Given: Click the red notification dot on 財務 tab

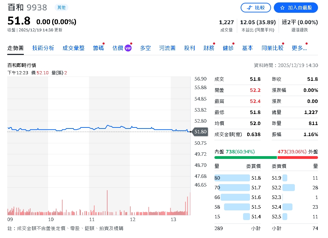Looking at the screenshot, I should point(213,44).
